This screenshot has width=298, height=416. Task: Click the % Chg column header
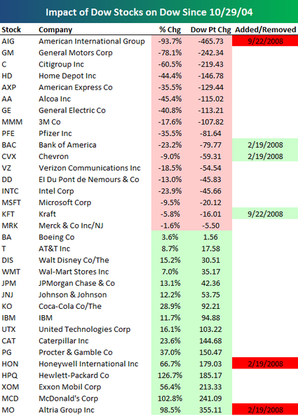coord(170,29)
